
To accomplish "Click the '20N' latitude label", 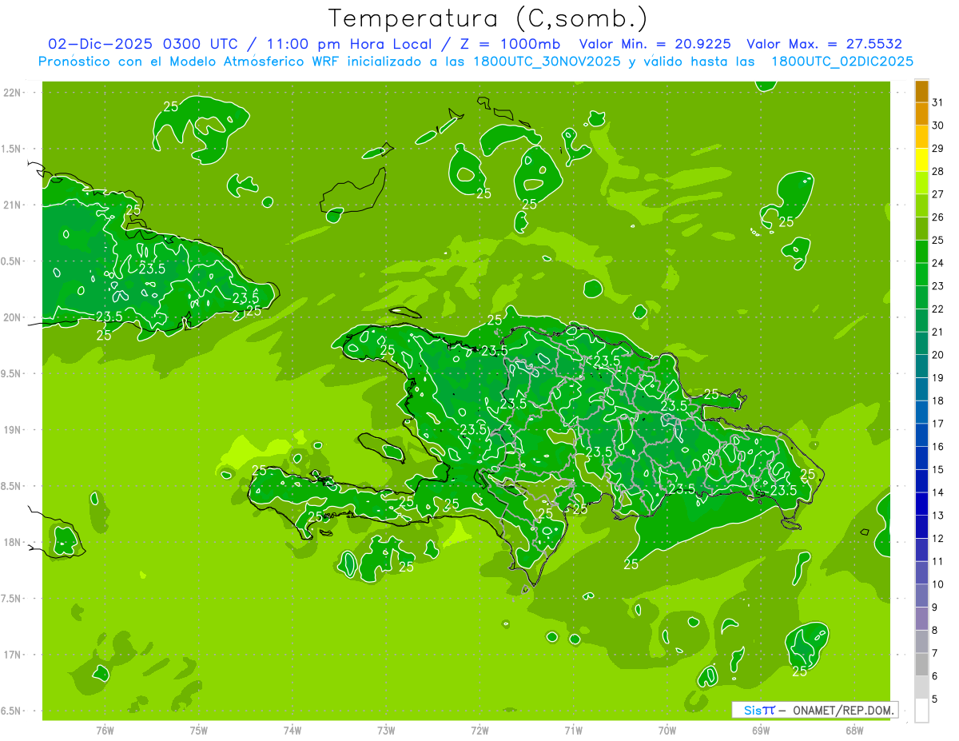I will click(x=13, y=317).
